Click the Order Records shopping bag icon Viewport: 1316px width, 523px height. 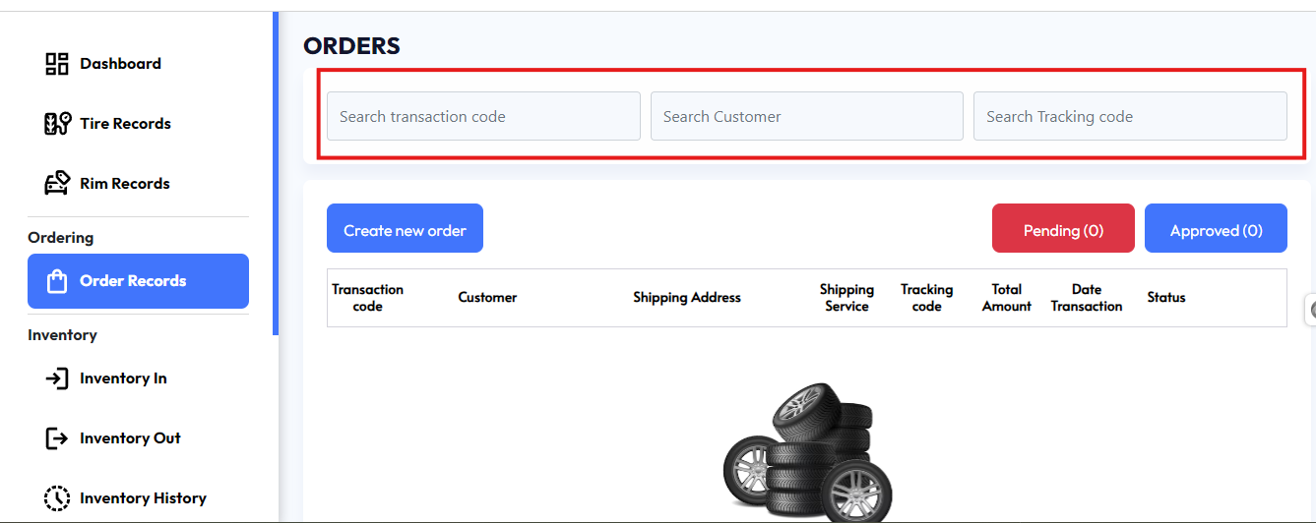[x=57, y=281]
